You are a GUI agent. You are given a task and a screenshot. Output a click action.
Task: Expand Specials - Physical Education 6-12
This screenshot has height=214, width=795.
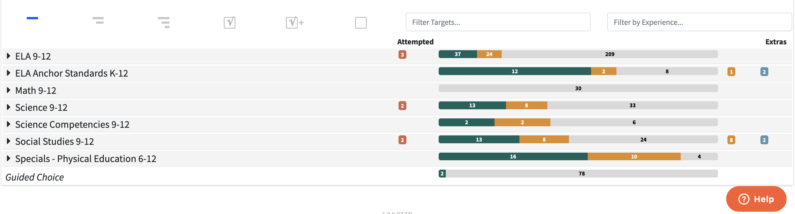click(9, 158)
